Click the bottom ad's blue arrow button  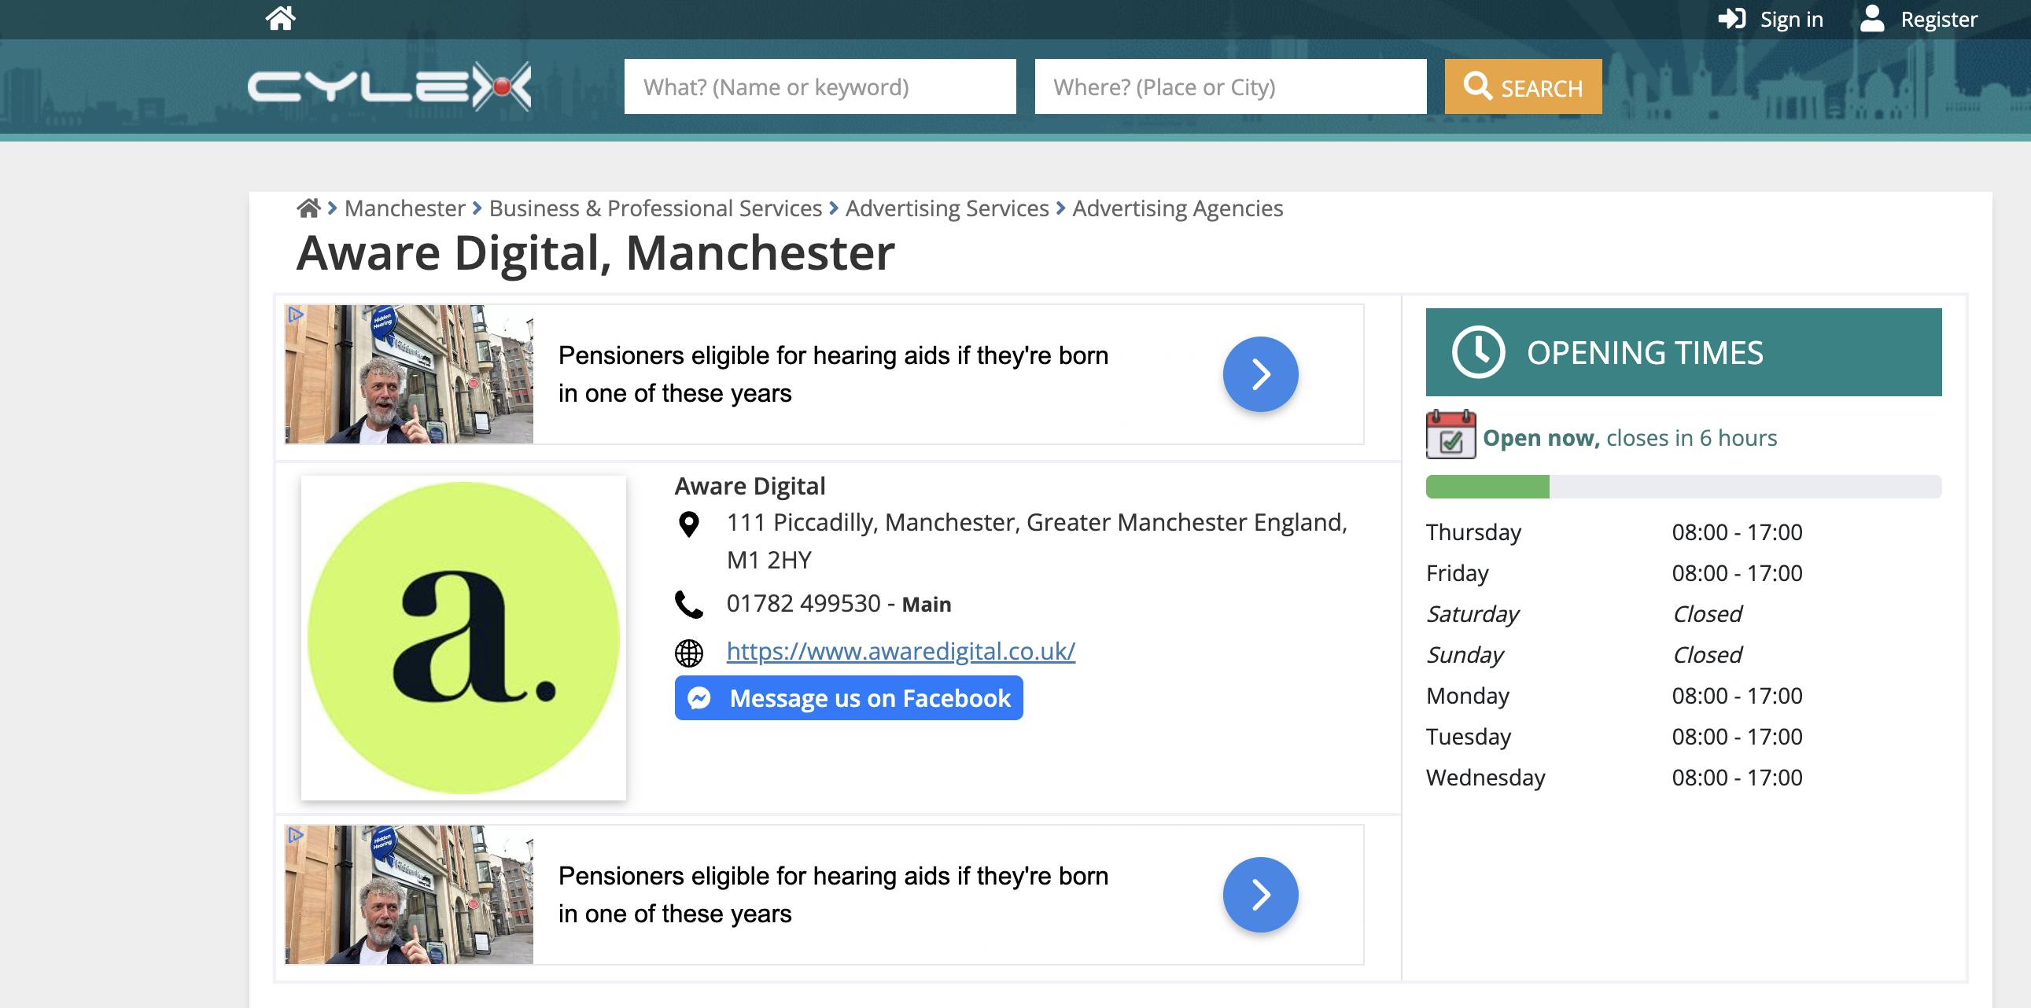[1260, 895]
